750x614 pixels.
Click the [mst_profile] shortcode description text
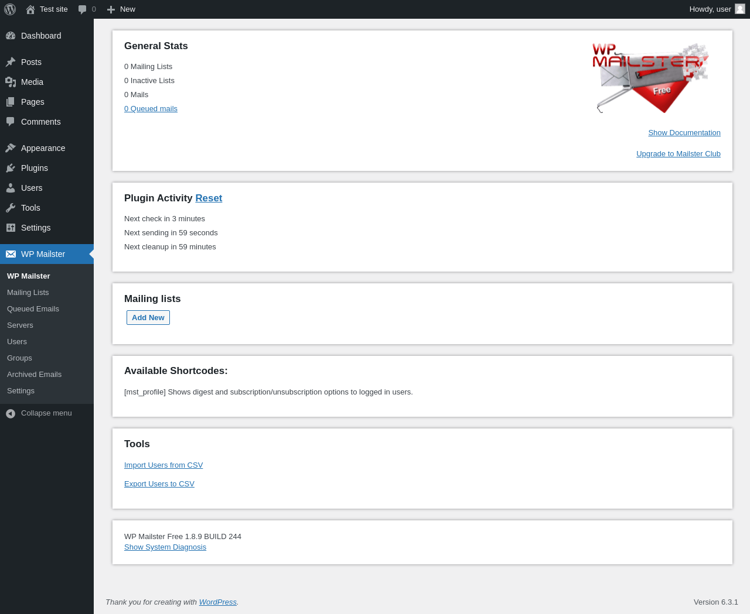pyautogui.click(x=268, y=392)
